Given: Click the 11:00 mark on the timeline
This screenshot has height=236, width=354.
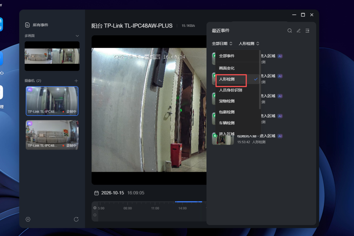Looking at the screenshot, I should click(155, 208).
